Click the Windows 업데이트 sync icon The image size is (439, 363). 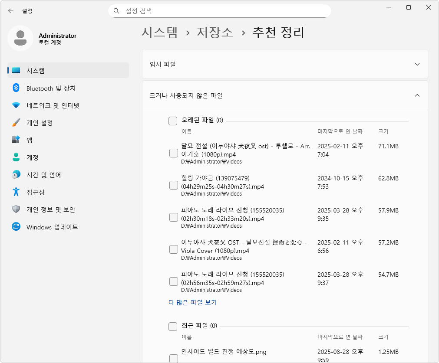pyautogui.click(x=16, y=226)
